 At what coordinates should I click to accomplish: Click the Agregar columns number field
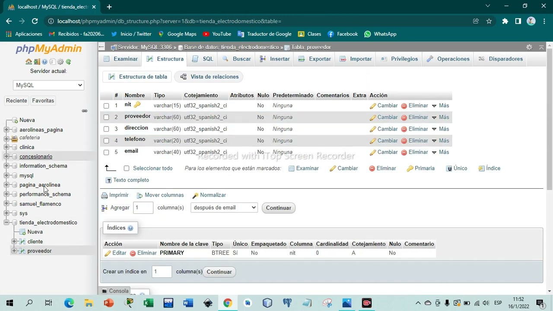143,208
